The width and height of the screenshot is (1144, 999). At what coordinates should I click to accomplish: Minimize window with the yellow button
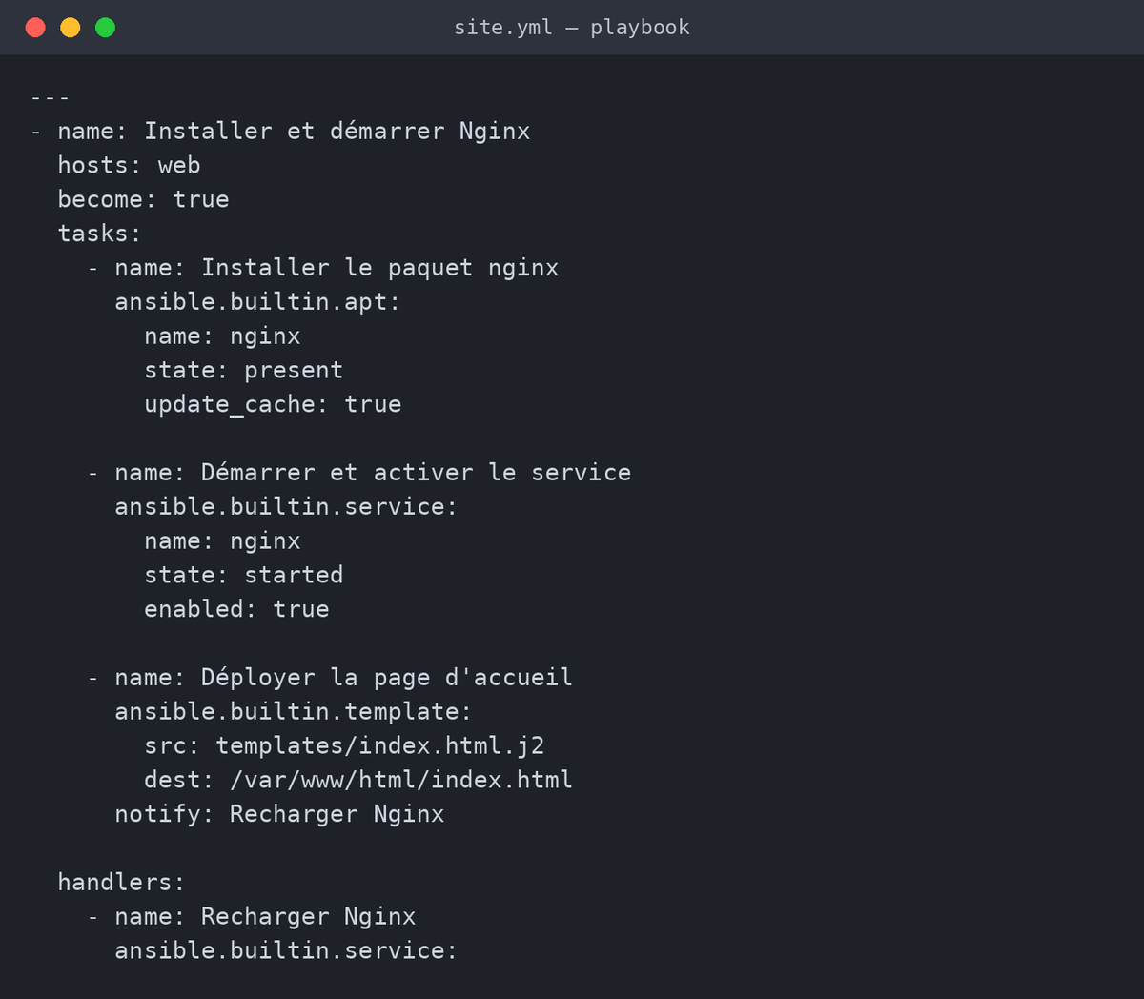(71, 28)
